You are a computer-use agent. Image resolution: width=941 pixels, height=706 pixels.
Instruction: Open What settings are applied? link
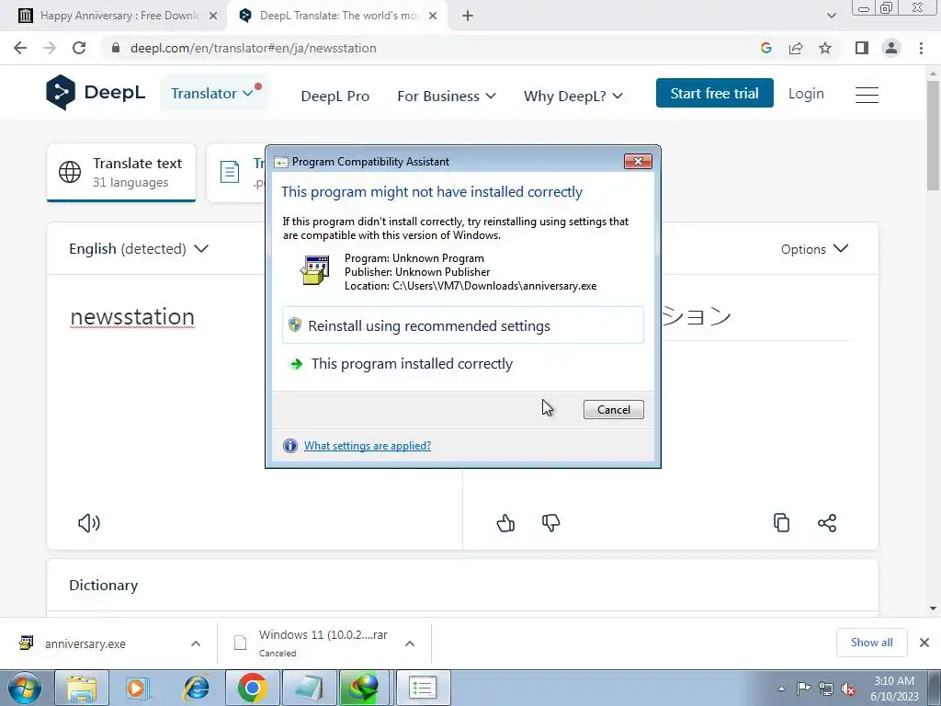pyautogui.click(x=368, y=446)
